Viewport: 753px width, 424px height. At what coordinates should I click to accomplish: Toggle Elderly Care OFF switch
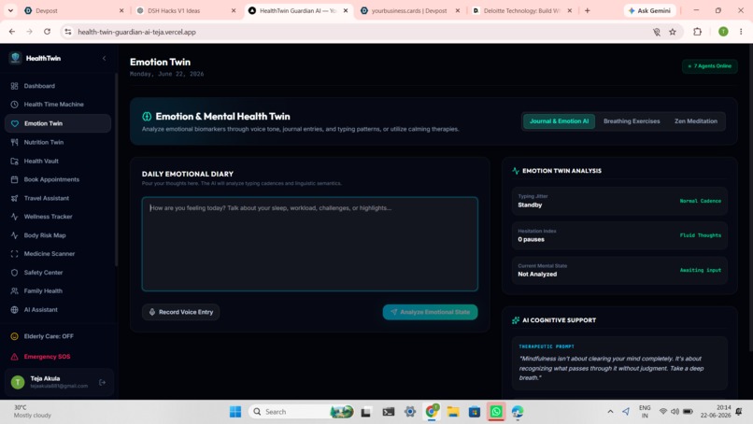pos(42,336)
